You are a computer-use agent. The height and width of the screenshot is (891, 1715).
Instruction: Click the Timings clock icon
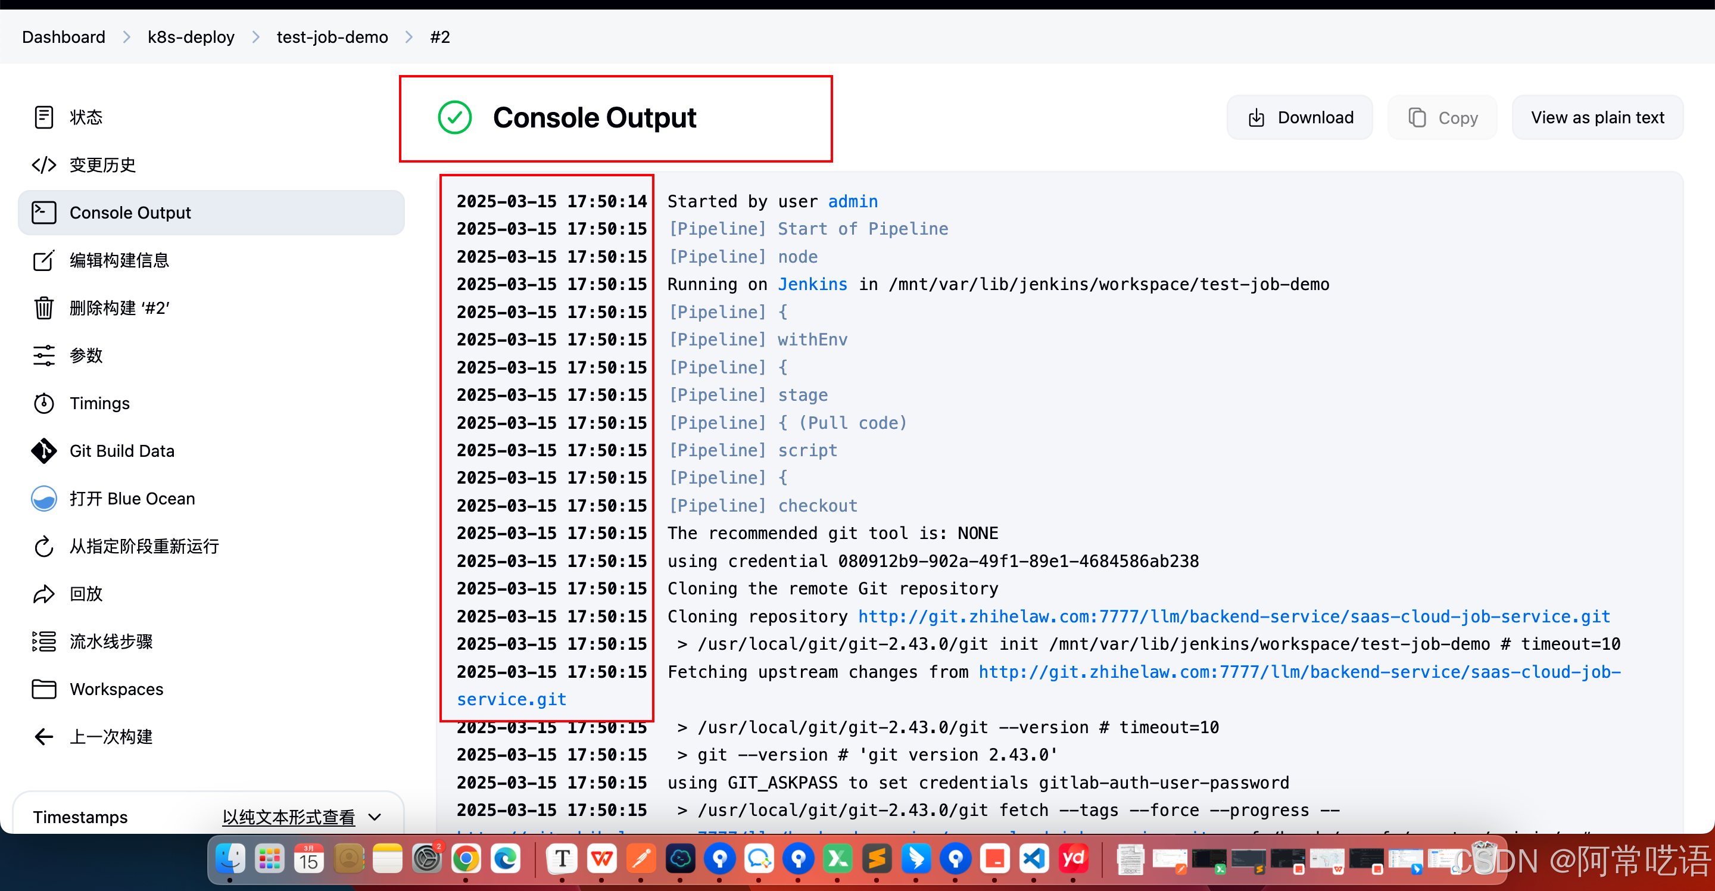tap(44, 403)
